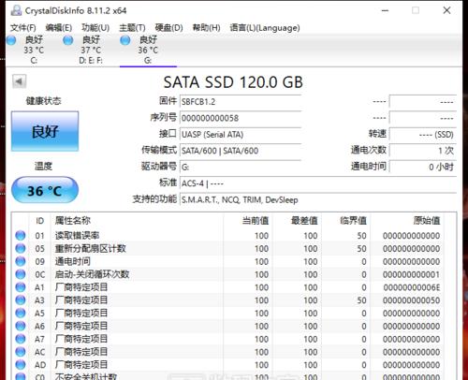Click the status icon of row A3

tap(21, 300)
